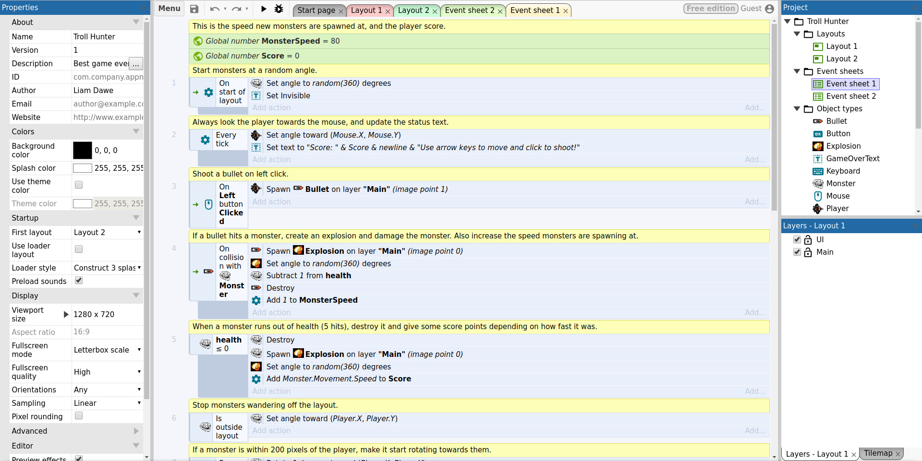Click Layout 2 icon in Project tree
The image size is (922, 461).
pyautogui.click(x=818, y=59)
